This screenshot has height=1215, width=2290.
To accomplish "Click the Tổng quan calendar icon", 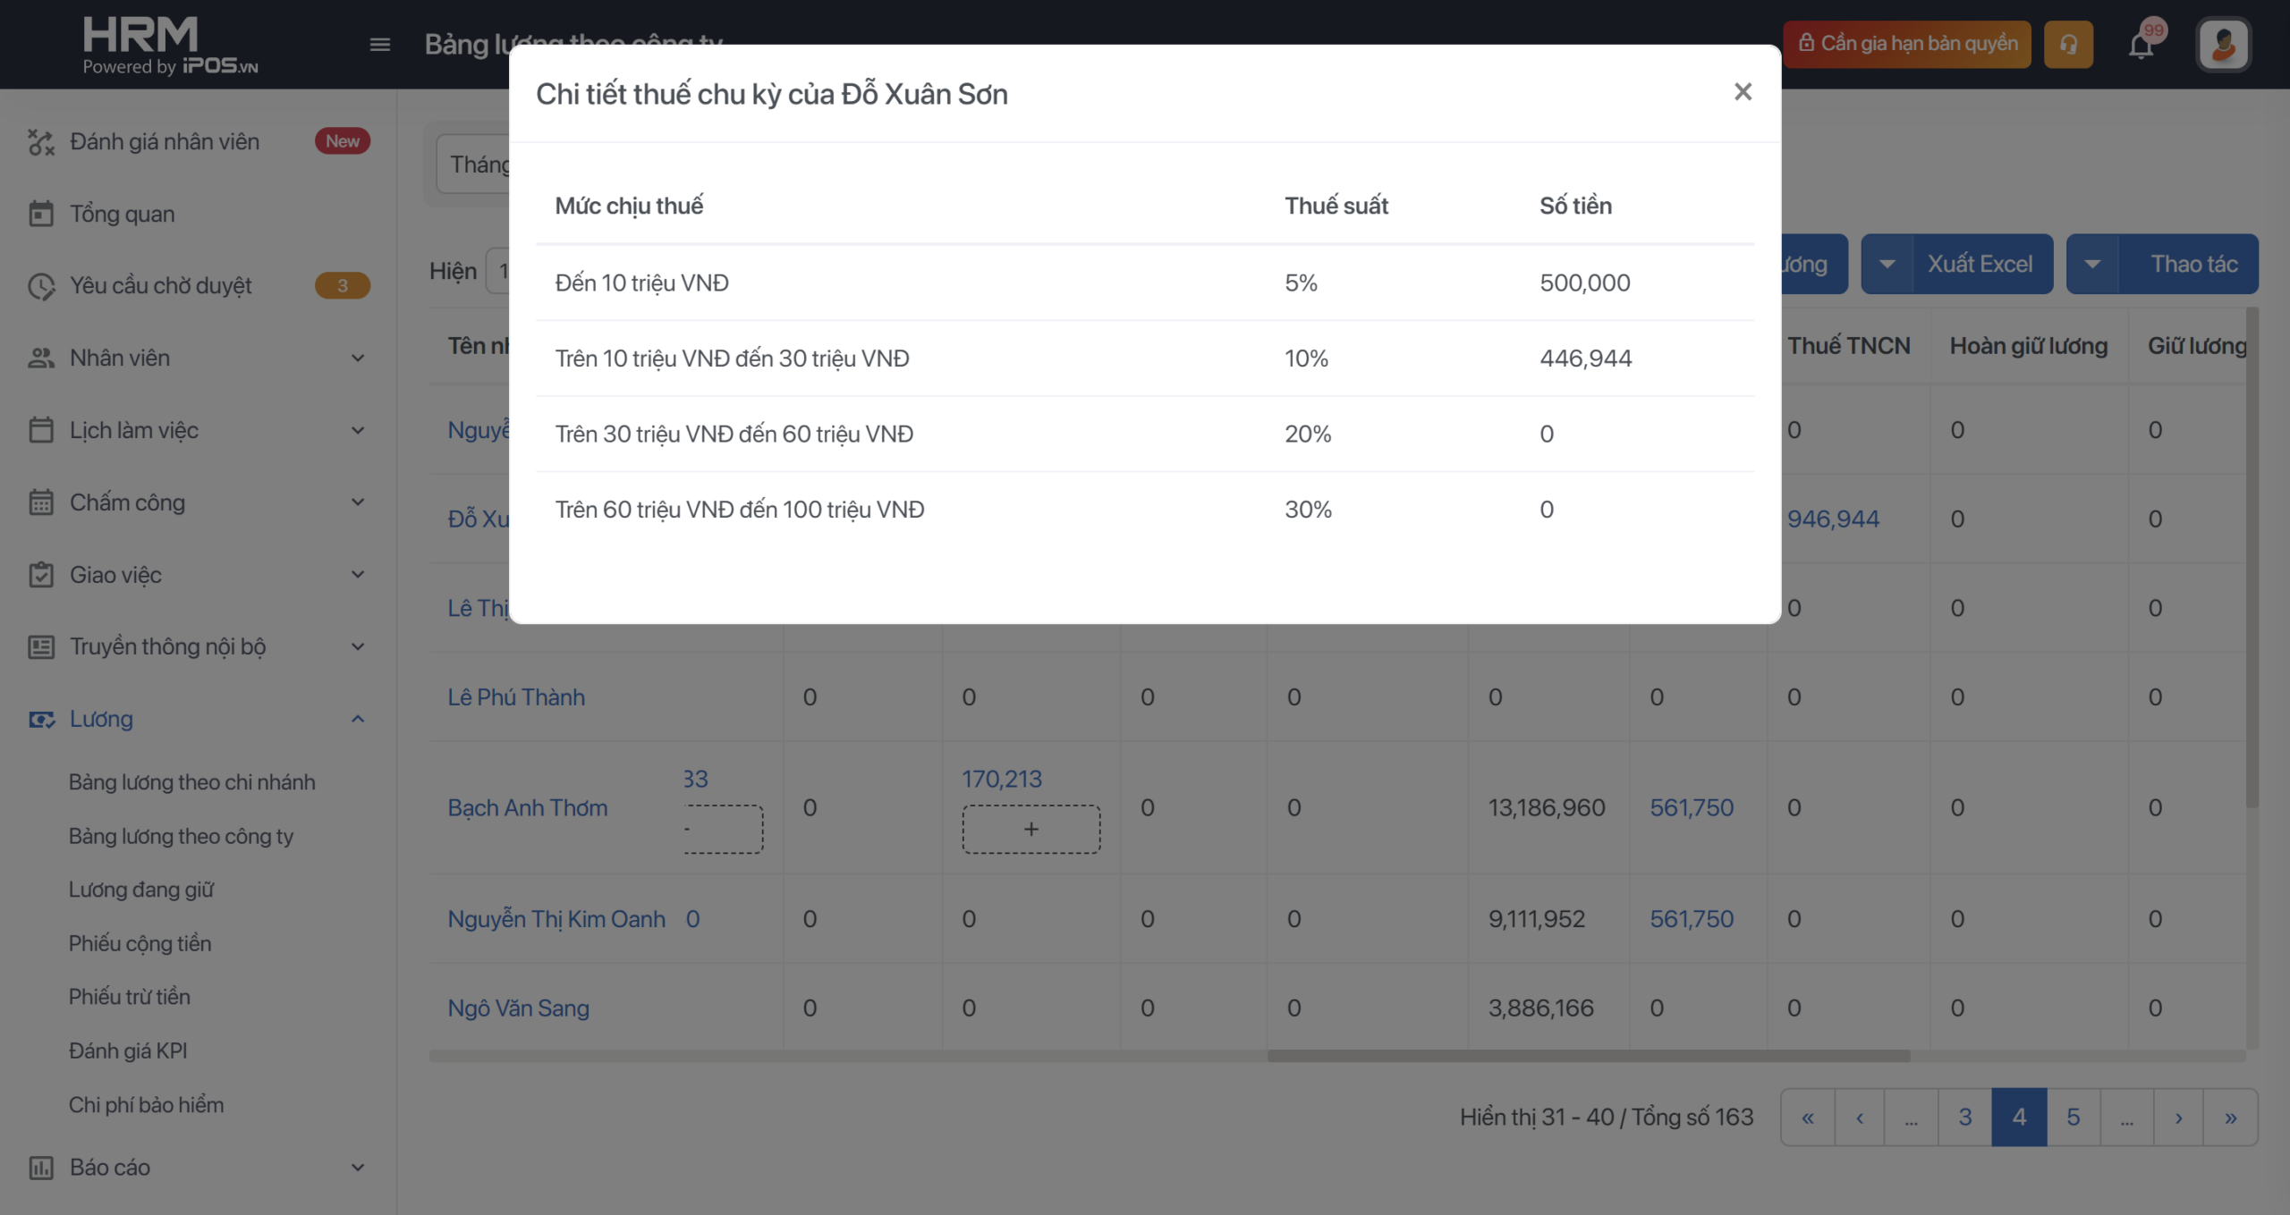I will (41, 214).
